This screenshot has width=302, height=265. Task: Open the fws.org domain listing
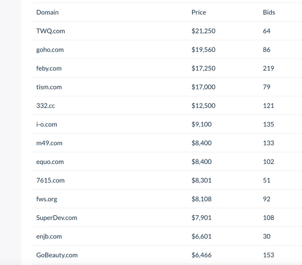tap(47, 199)
